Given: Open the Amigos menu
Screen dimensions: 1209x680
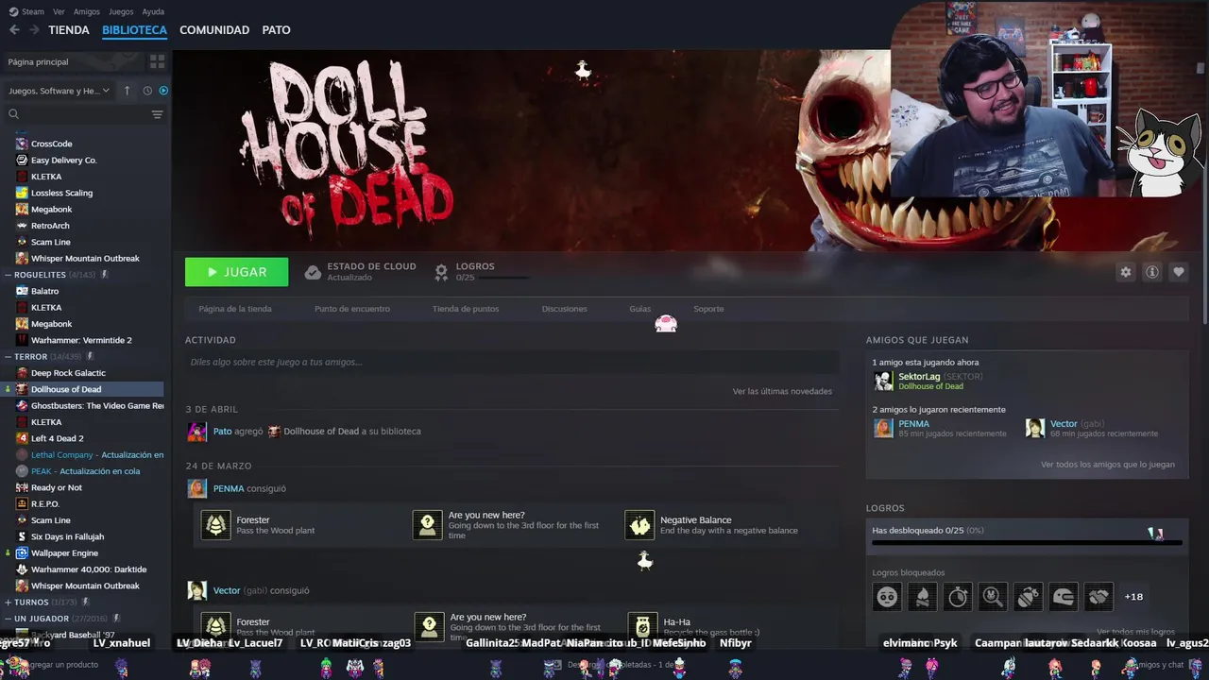Looking at the screenshot, I should [x=87, y=11].
